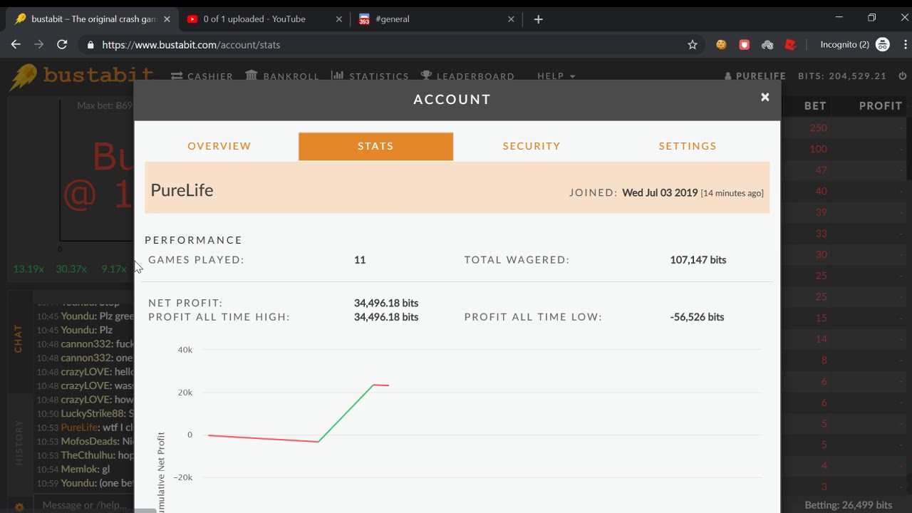912x513 pixels.
Task: Click the cookie extension icon
Action: (x=721, y=45)
